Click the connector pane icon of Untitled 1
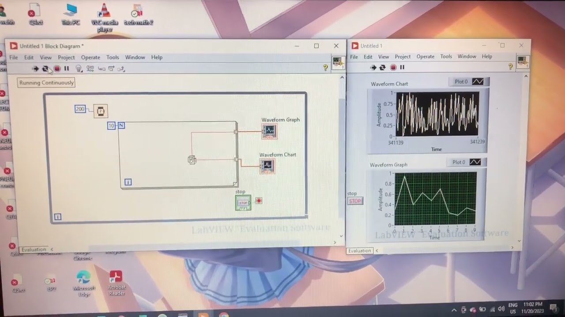This screenshot has width=565, height=317. (x=523, y=61)
